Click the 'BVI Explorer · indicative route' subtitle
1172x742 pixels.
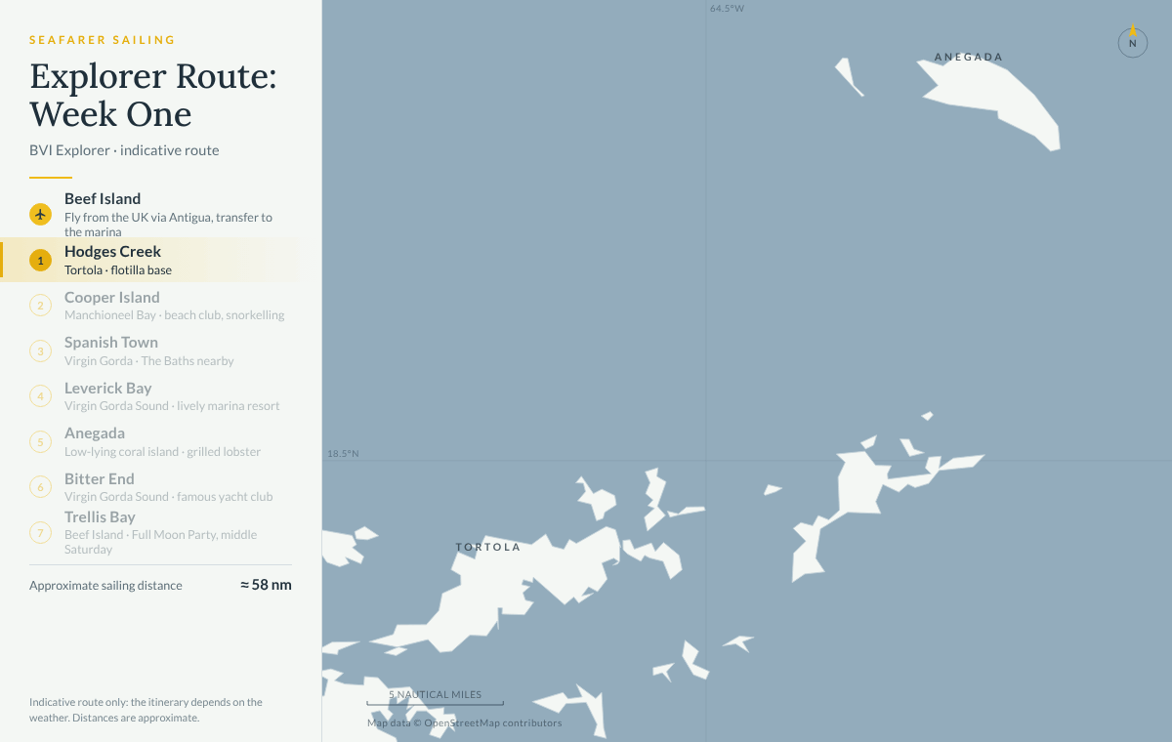[x=124, y=150]
